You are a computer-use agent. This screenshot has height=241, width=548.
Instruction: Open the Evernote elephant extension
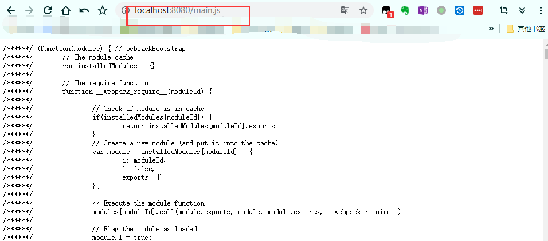[405, 10]
